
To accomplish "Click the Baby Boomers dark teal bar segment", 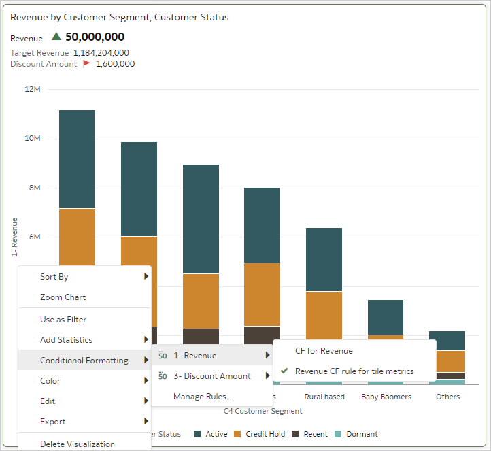I will point(386,317).
